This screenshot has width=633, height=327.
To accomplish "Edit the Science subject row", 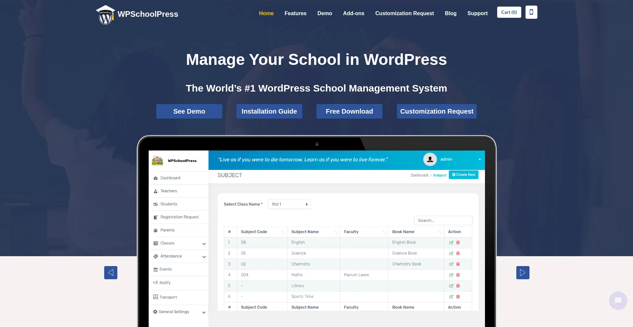I will pyautogui.click(x=451, y=253).
